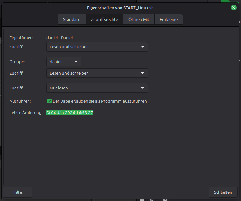Expand the group access dropdown below Gruppe
The height and width of the screenshot is (201, 241).
pos(97,73)
